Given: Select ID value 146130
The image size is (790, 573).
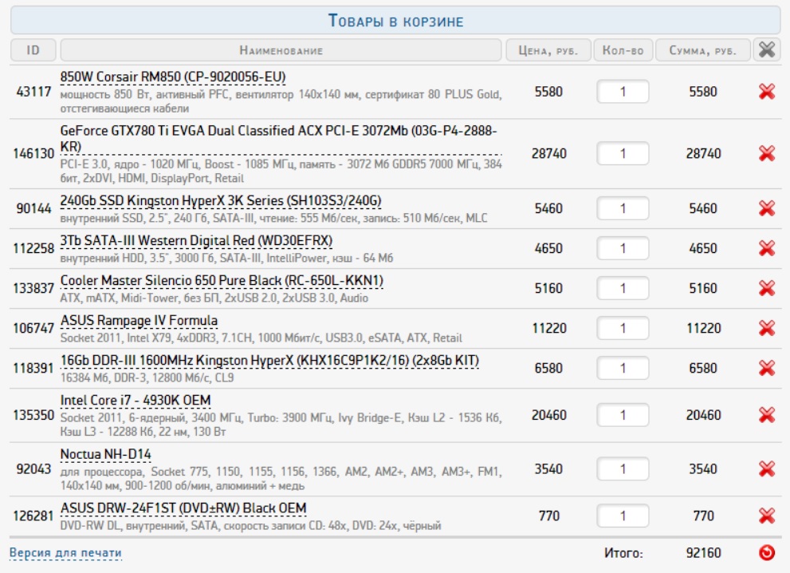Looking at the screenshot, I should [x=33, y=153].
